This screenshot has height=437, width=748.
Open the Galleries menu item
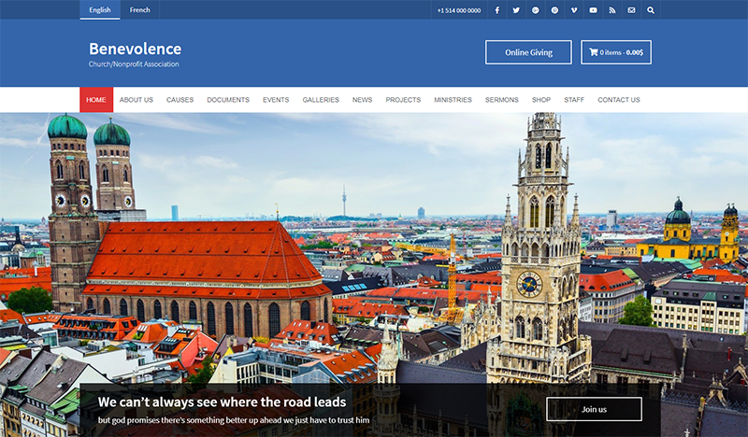[x=321, y=100]
